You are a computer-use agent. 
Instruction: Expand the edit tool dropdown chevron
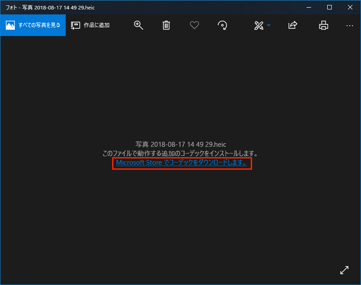(269, 25)
